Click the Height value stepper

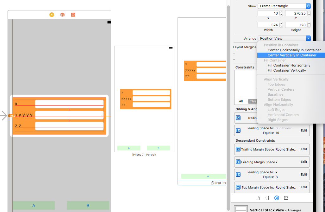click(x=309, y=25)
